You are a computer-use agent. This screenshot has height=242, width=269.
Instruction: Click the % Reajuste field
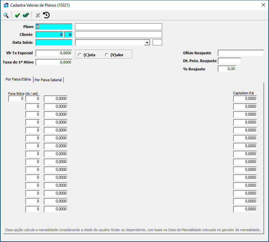click(227, 69)
